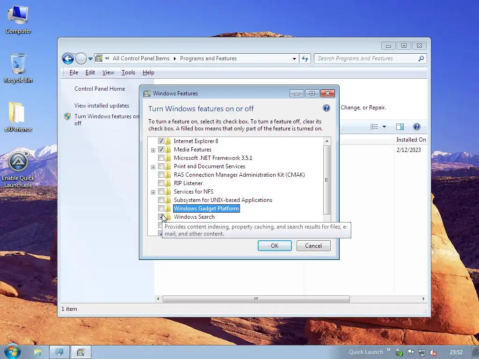Click the double chevron in address bar
This screenshot has height=359, width=479.
coord(107,58)
